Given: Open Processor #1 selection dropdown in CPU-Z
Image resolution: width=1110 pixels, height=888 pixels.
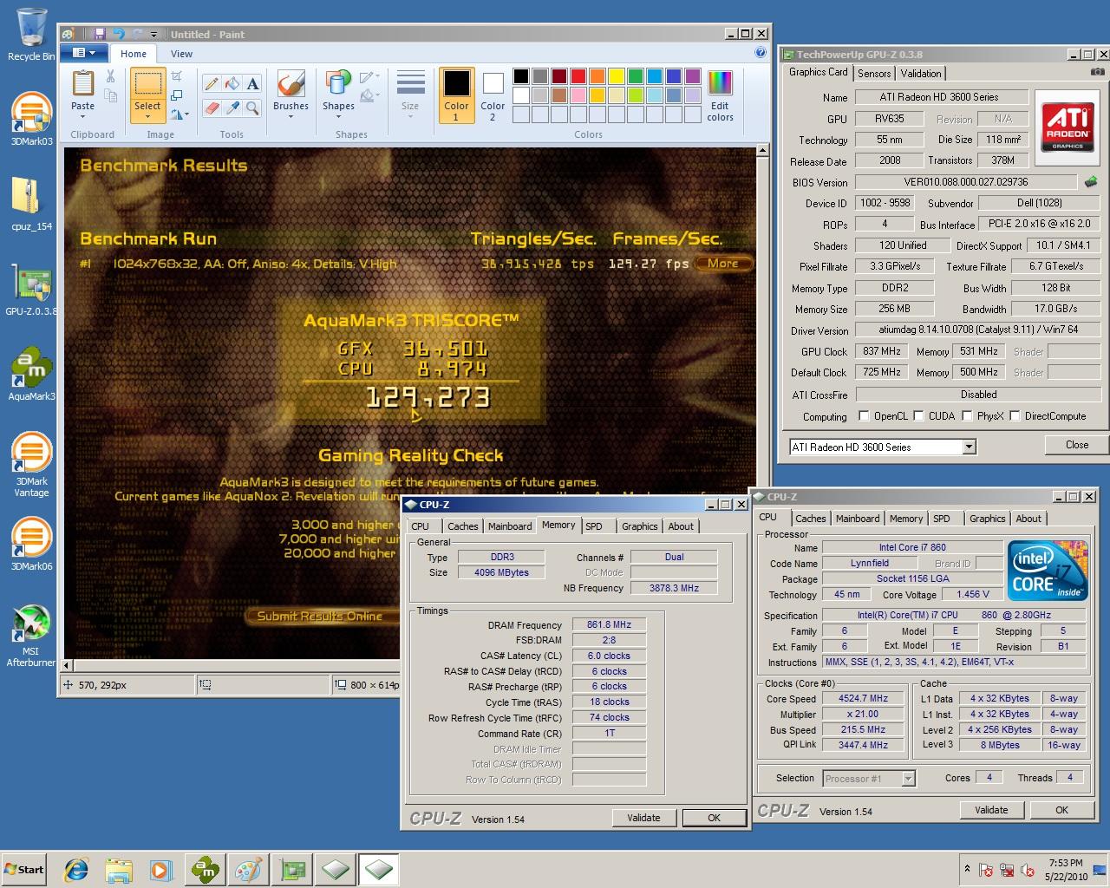Looking at the screenshot, I should click(908, 779).
